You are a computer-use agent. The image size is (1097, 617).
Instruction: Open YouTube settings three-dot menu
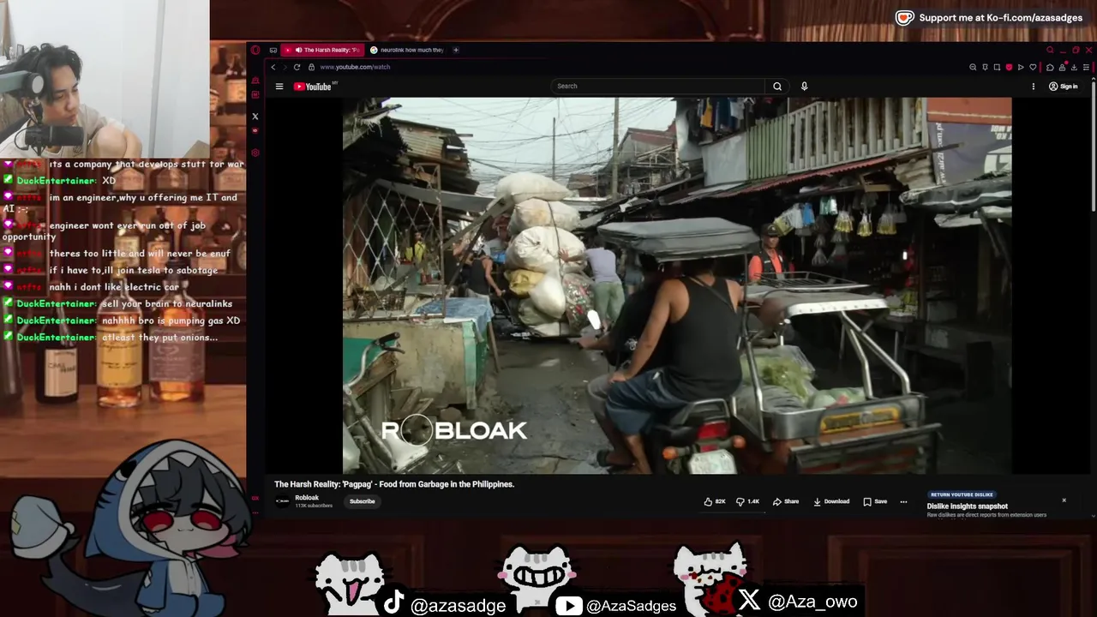tap(1033, 86)
